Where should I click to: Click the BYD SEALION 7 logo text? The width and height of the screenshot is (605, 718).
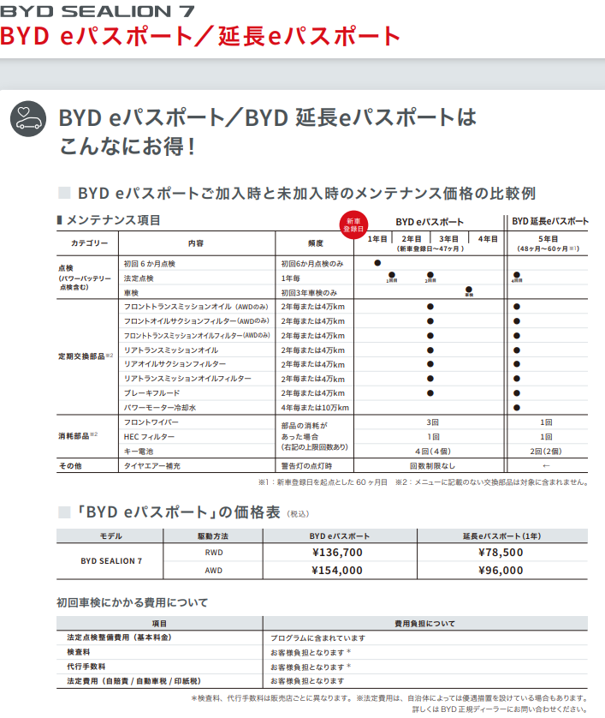pyautogui.click(x=98, y=11)
